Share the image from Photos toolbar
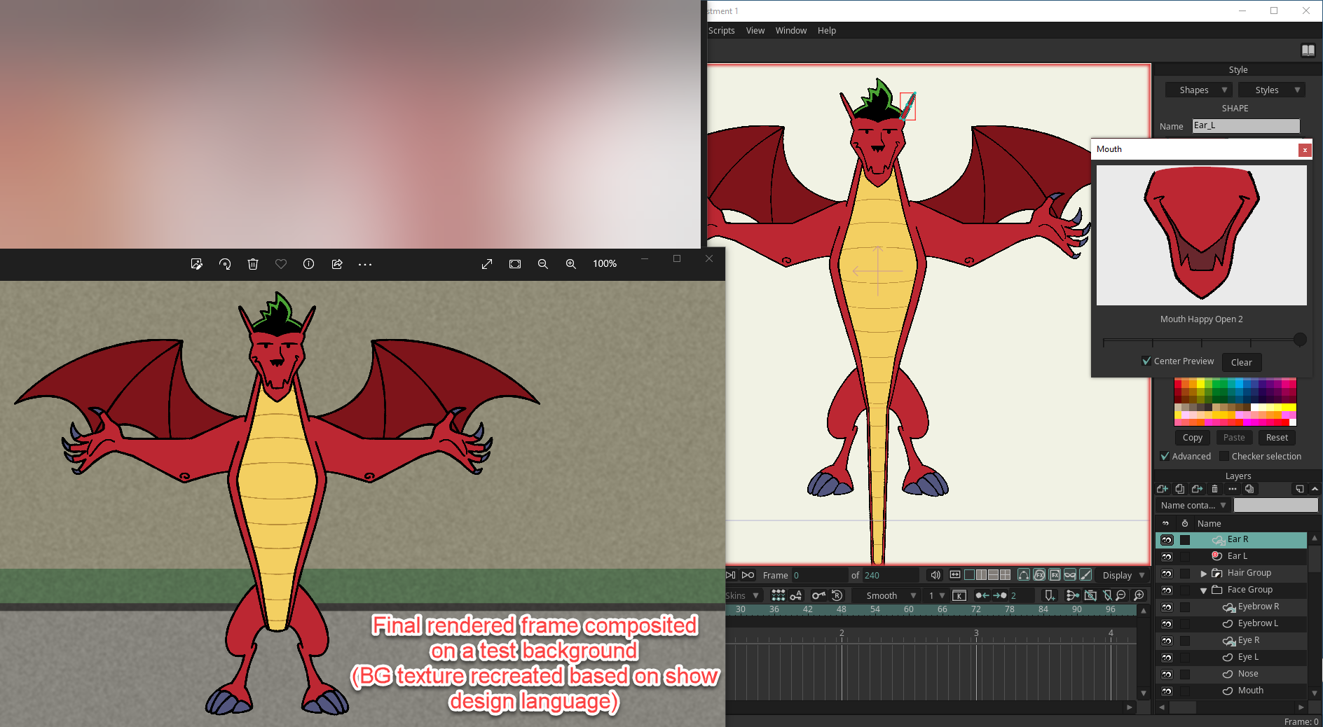 337,264
